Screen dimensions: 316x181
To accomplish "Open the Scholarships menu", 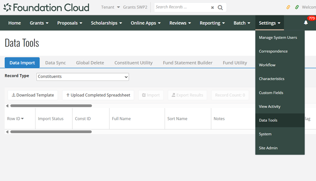I will (x=106, y=23).
